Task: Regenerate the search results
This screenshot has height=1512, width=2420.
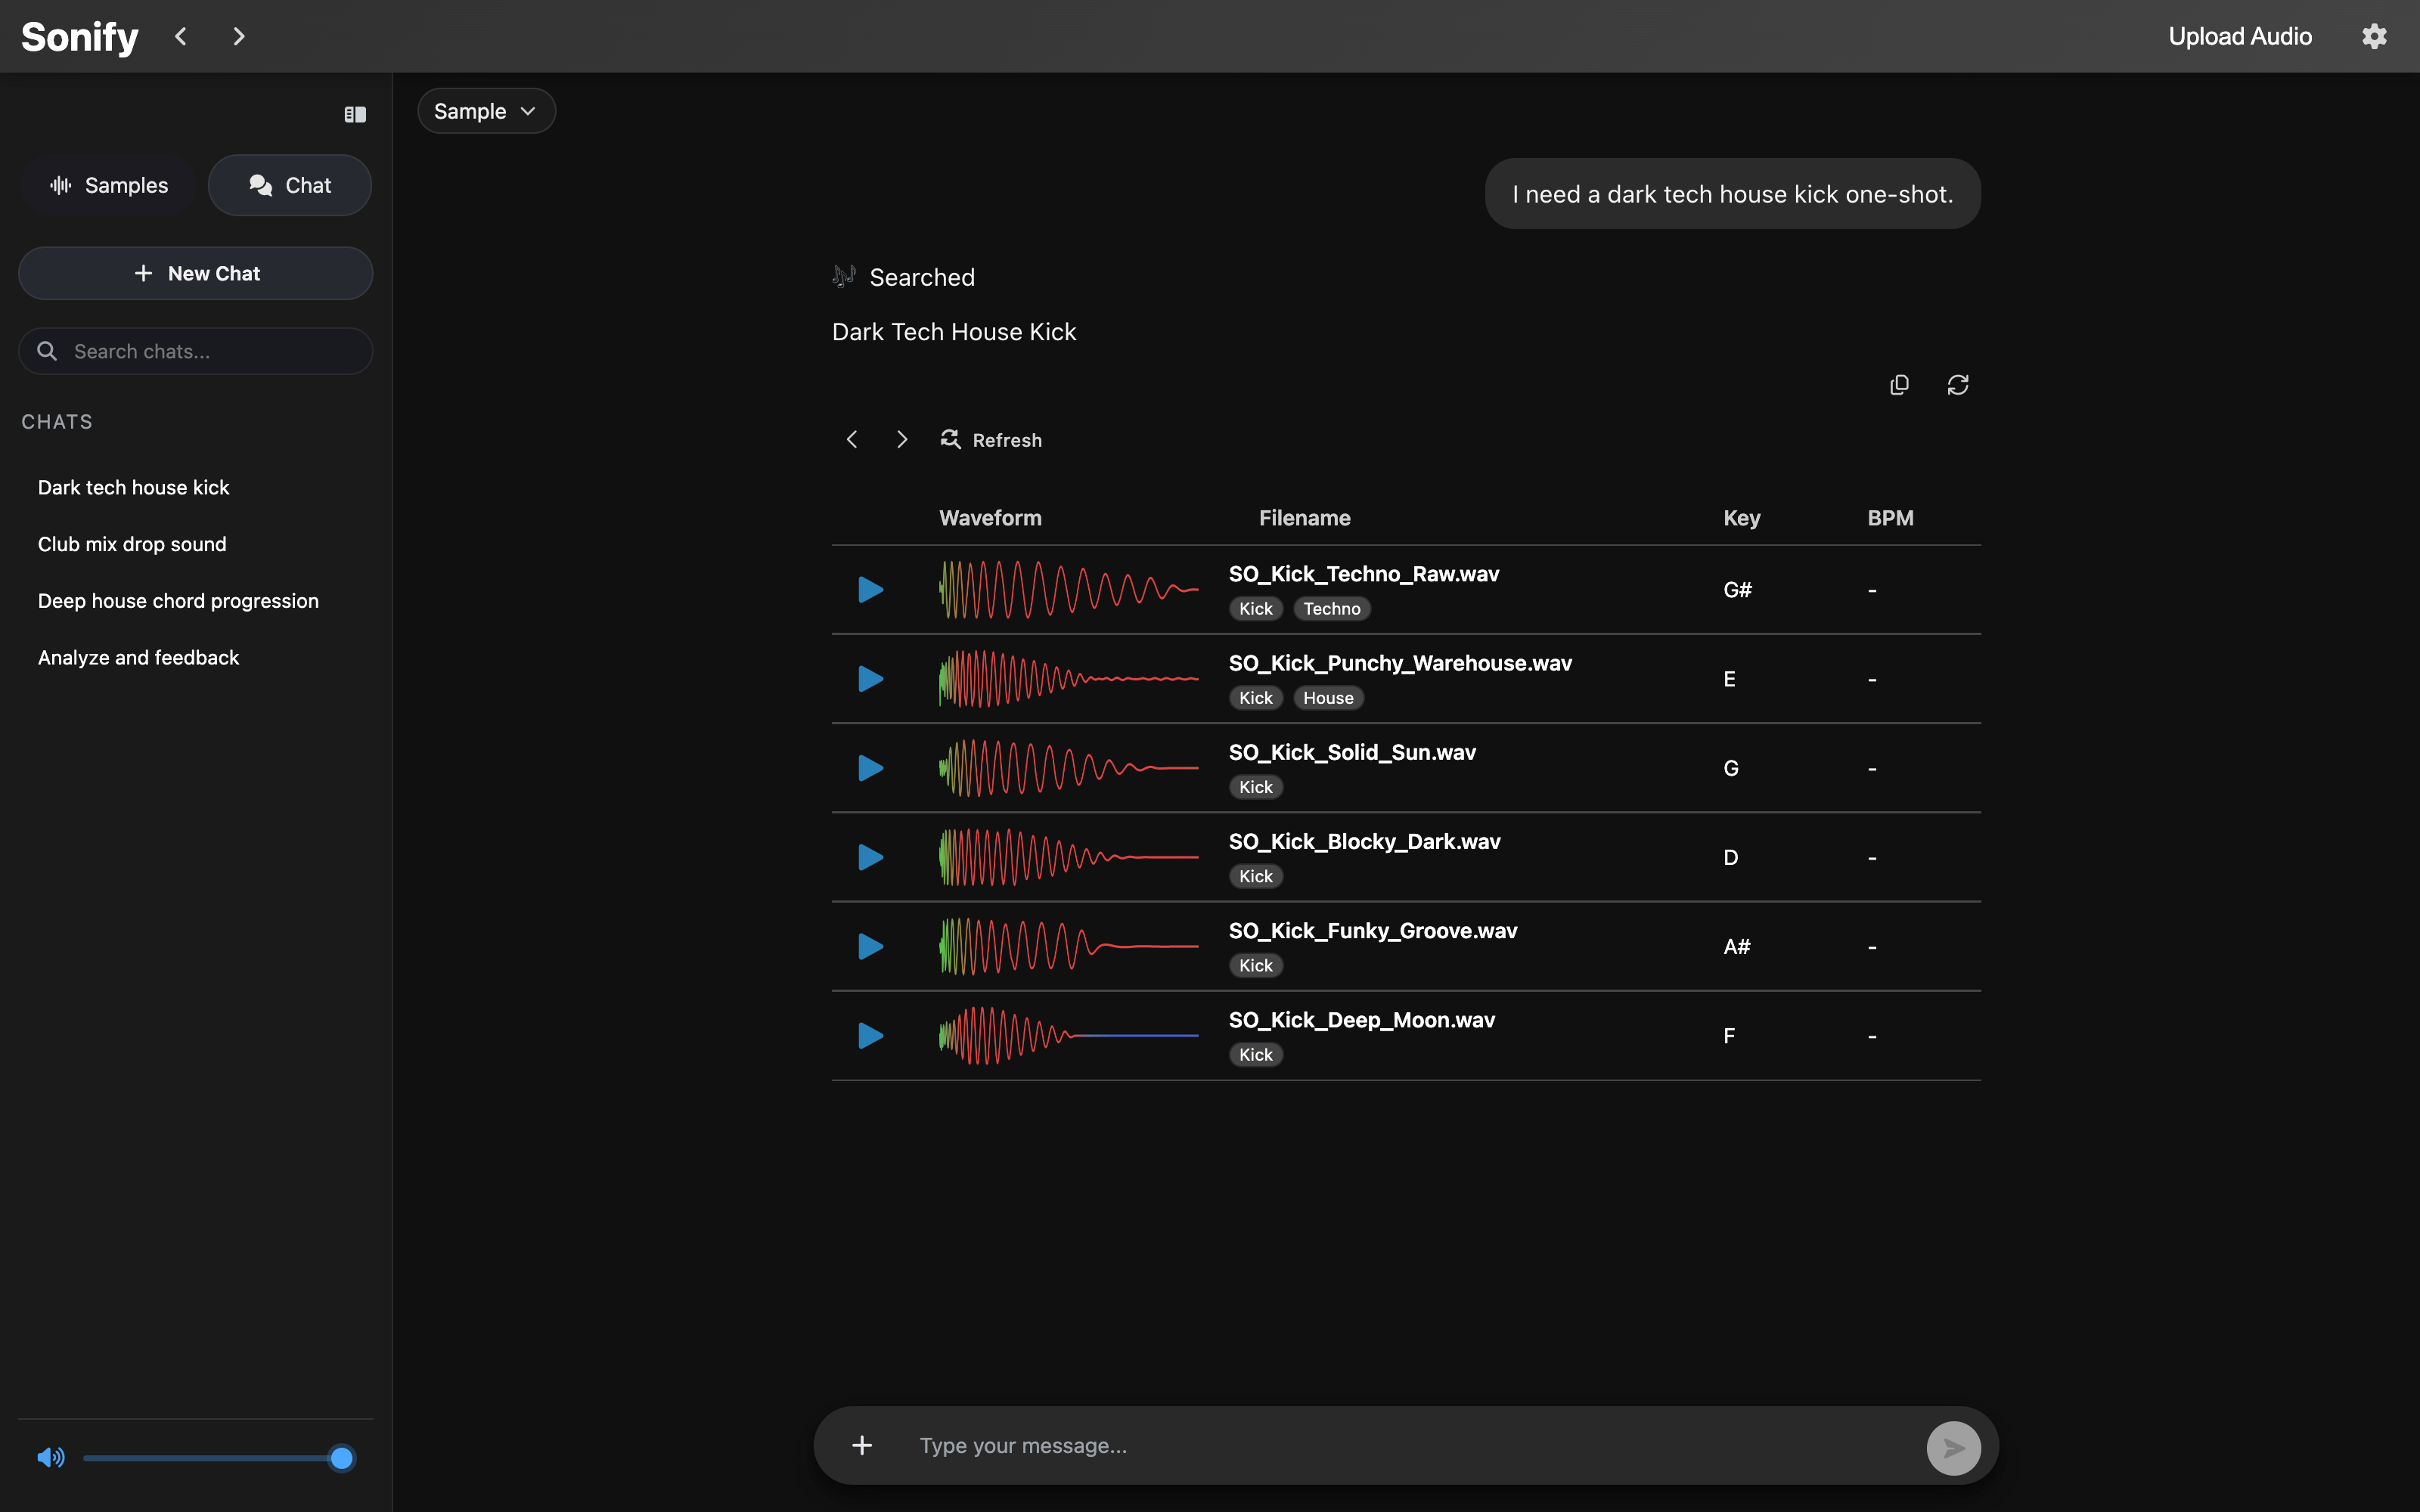Action: click(x=1958, y=384)
